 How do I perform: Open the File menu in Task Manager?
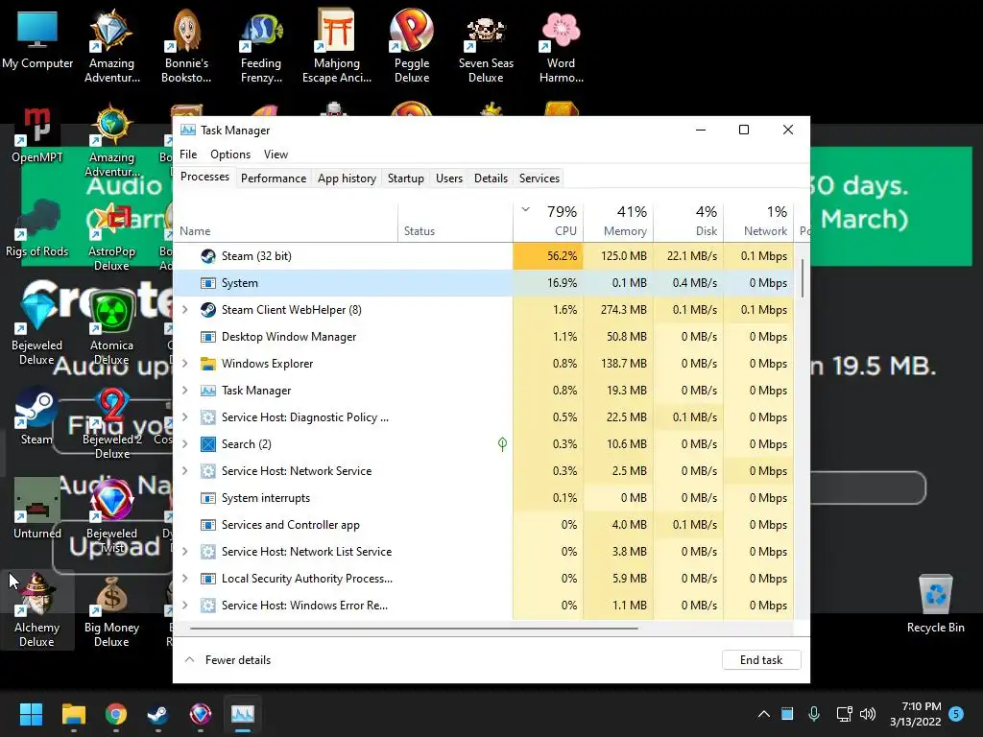click(188, 155)
